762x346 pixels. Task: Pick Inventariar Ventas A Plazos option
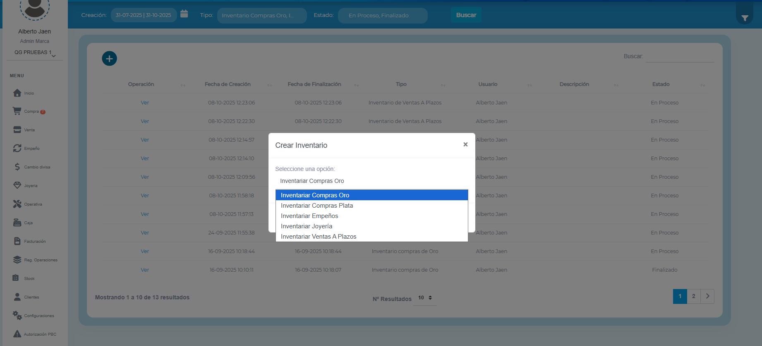[x=319, y=237]
